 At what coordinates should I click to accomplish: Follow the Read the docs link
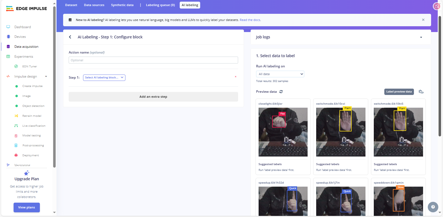[x=250, y=20]
